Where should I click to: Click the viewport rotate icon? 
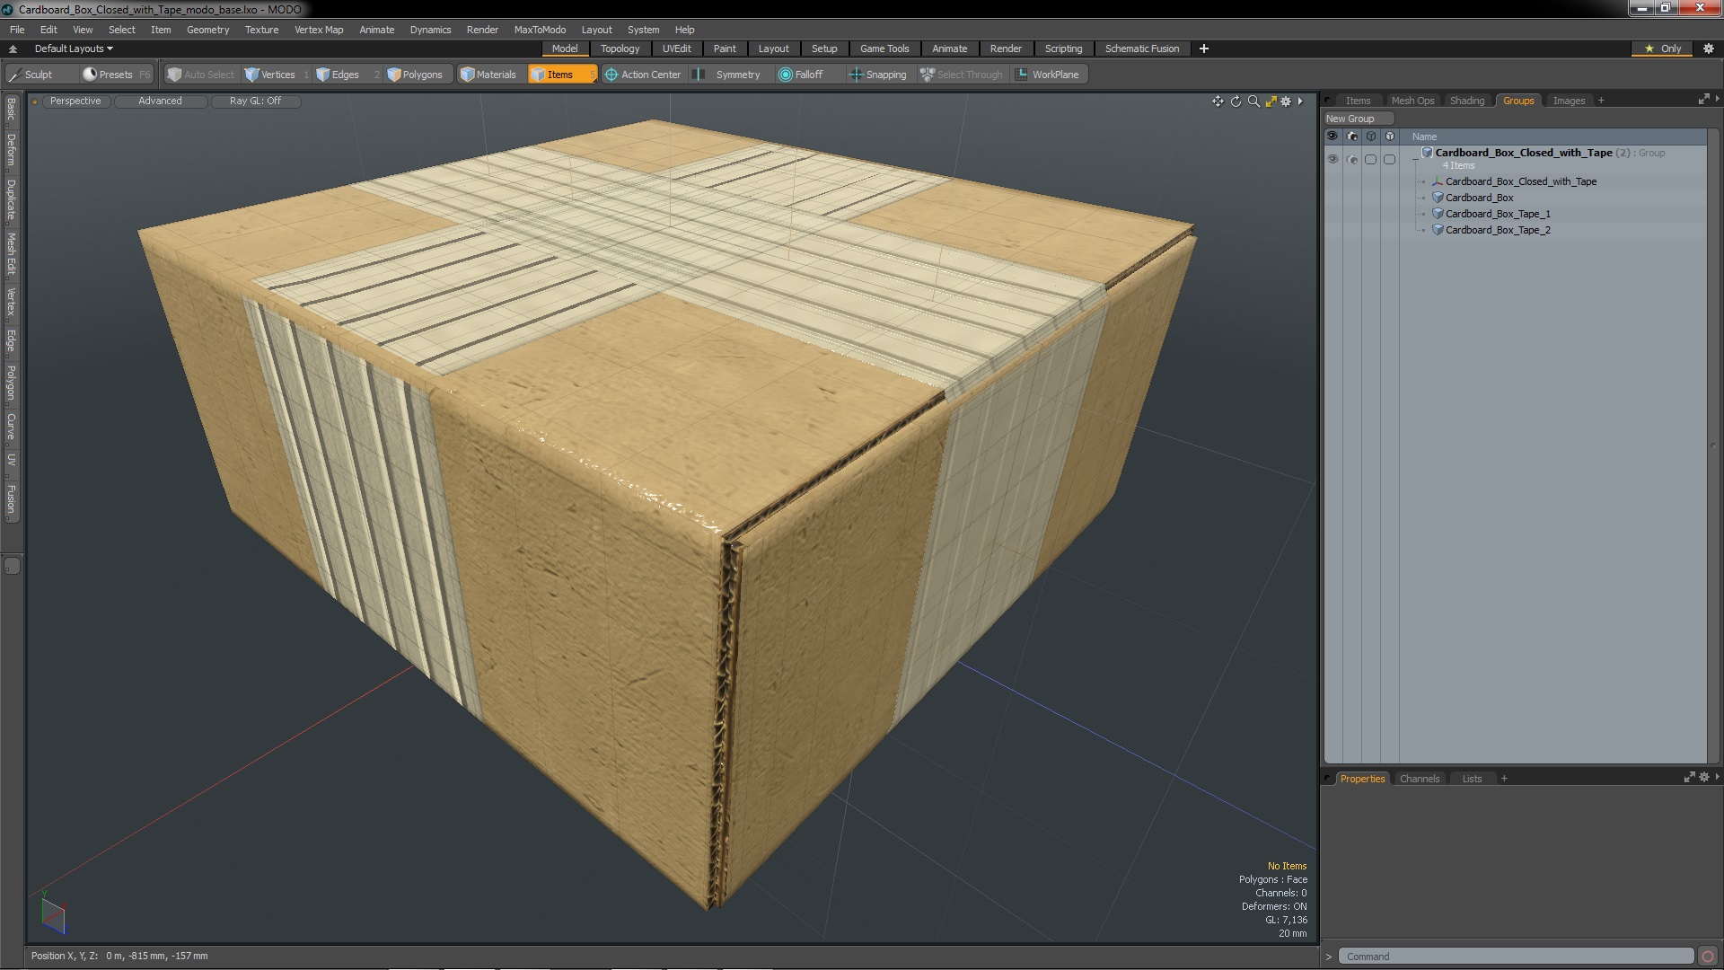tap(1236, 101)
